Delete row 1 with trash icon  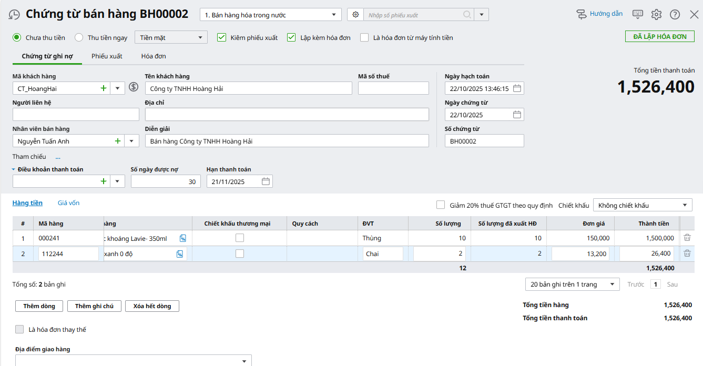coord(687,238)
